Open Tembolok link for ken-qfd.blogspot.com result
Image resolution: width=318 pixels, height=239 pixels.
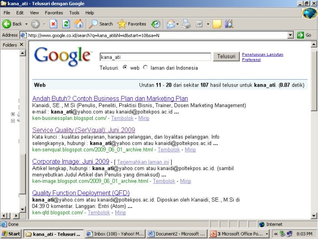[x=99, y=213]
